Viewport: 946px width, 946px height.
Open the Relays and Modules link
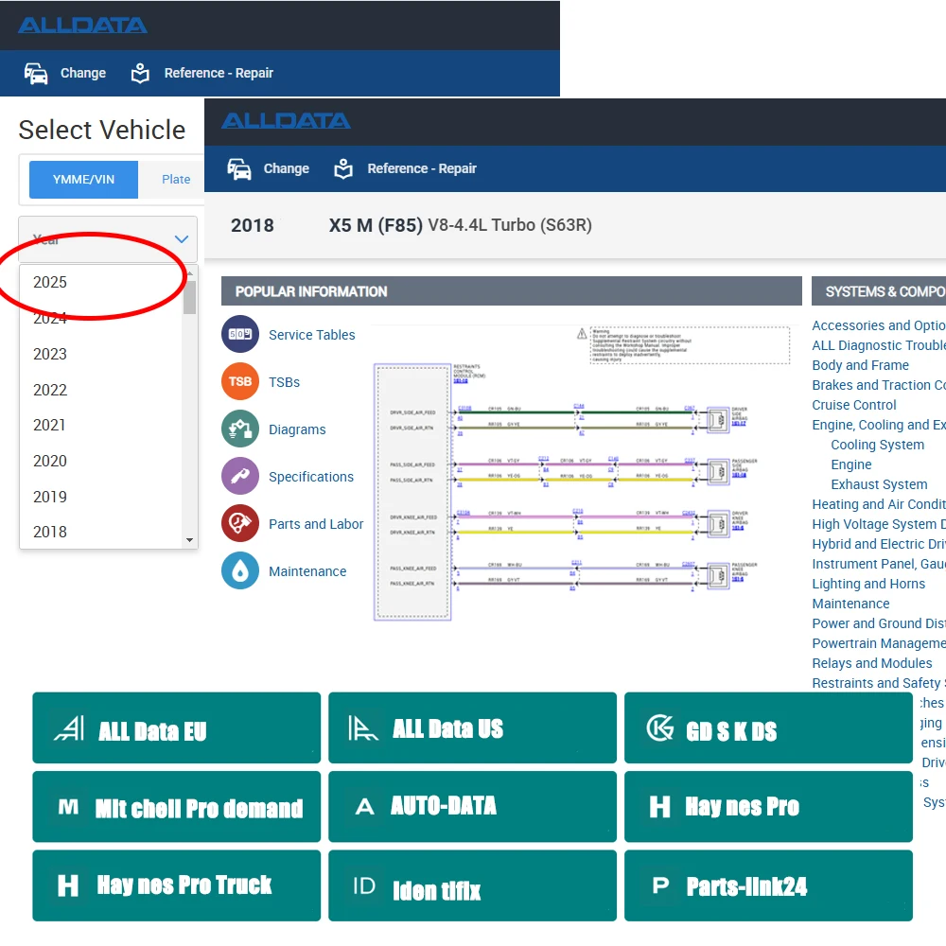tap(871, 663)
